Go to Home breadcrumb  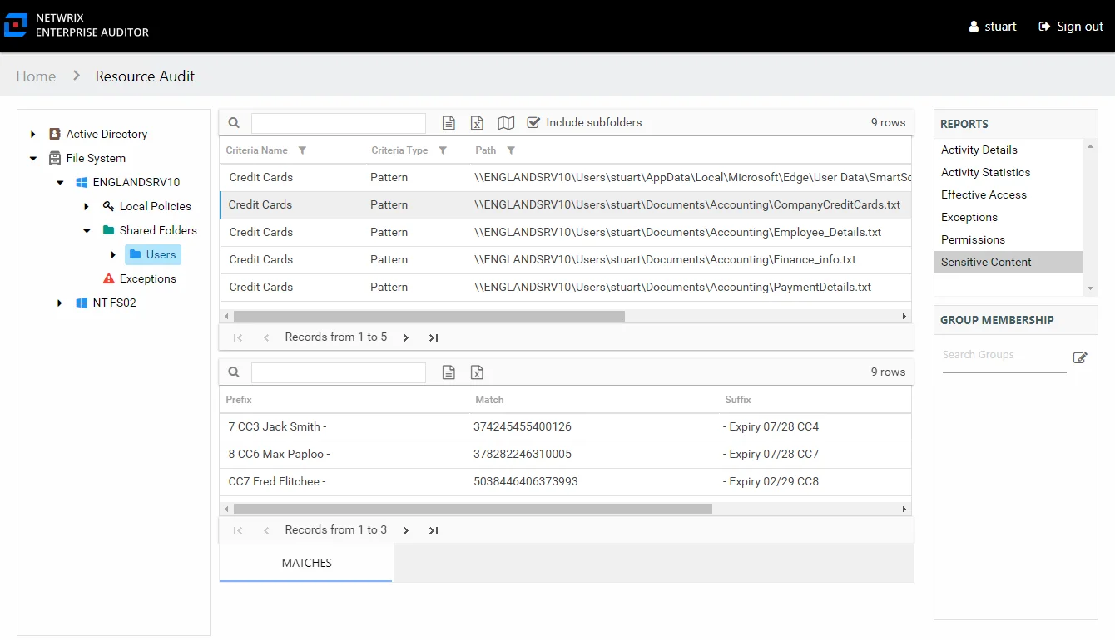click(36, 76)
